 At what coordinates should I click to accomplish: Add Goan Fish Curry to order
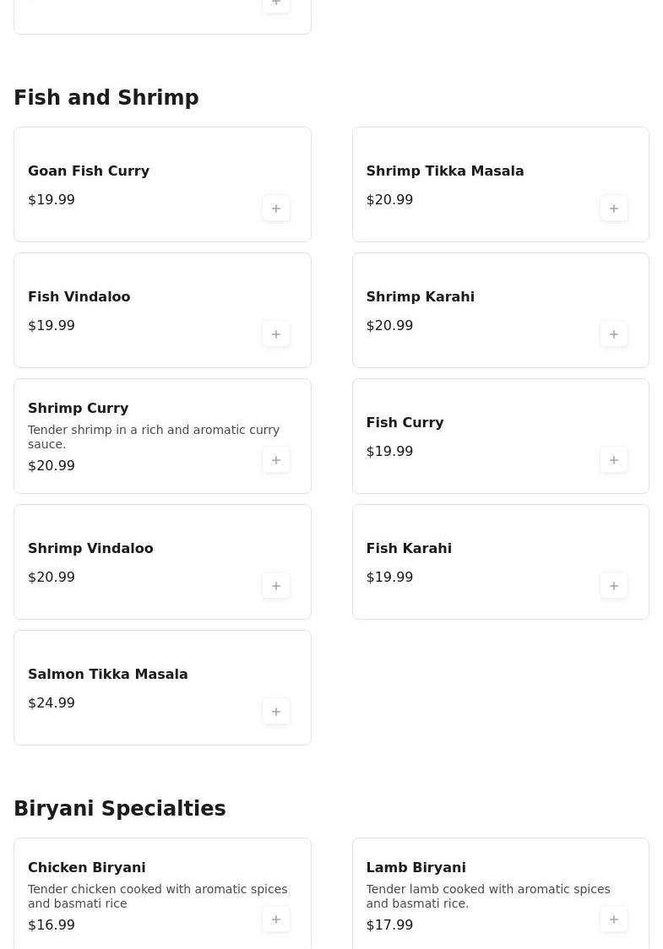point(276,209)
